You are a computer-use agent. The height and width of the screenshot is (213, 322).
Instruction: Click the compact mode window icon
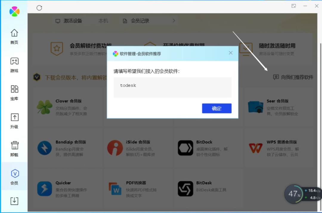point(294,6)
